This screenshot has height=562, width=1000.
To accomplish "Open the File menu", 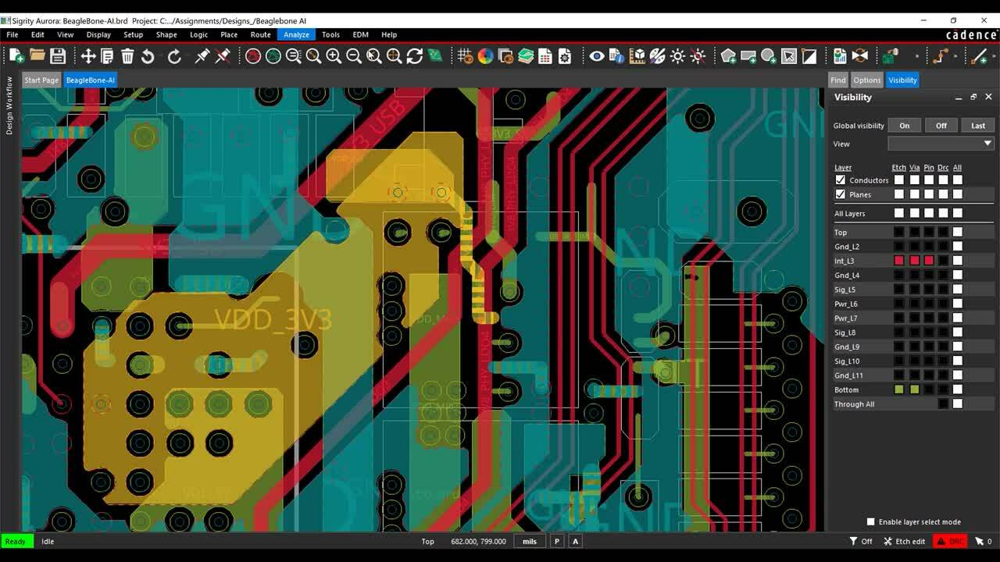I will point(12,34).
